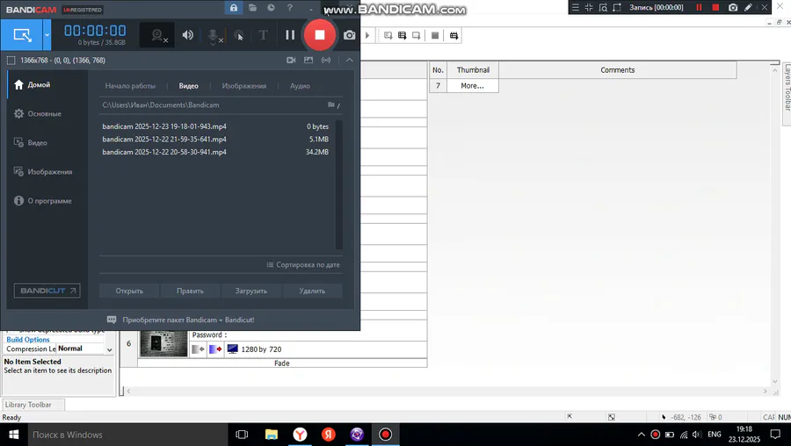Click the video camera icon in the resolution bar
Screen dimensions: 791x446
pos(291,60)
